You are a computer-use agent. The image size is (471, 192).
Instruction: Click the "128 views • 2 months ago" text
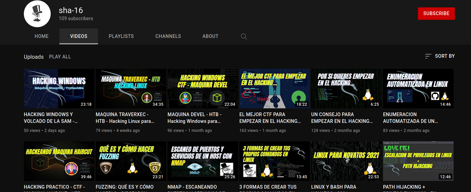pos(336,131)
